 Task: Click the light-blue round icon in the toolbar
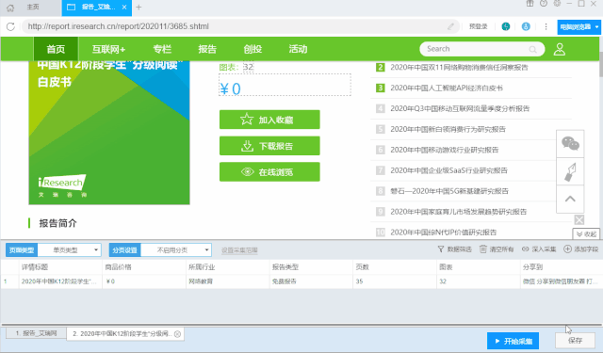pyautogui.click(x=526, y=26)
